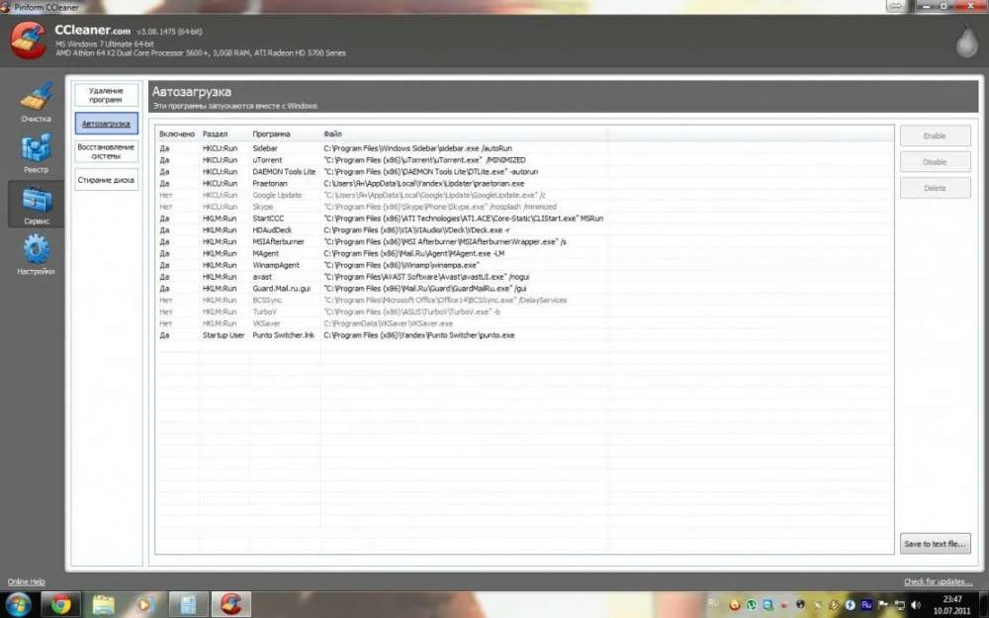Open the Настройки settings section
This screenshot has height=618, width=989.
click(36, 255)
